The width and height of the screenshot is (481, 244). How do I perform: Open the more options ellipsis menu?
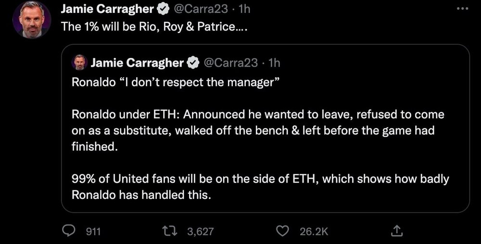461,9
